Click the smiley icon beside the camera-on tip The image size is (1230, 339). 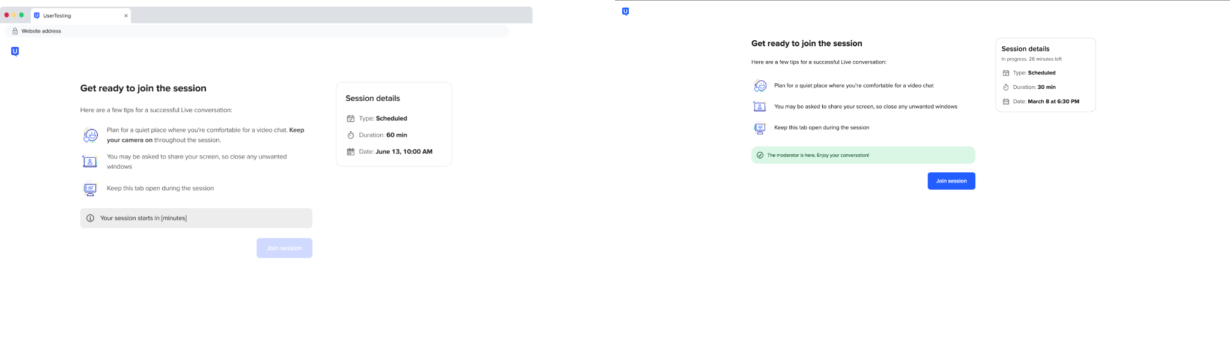tap(90, 136)
